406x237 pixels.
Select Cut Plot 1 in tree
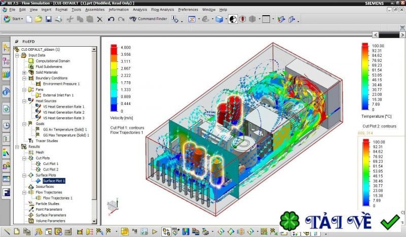click(x=50, y=163)
